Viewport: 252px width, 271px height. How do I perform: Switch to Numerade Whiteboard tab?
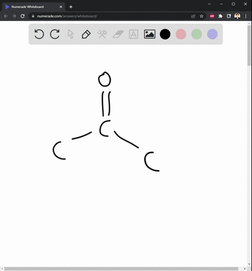click(x=34, y=7)
